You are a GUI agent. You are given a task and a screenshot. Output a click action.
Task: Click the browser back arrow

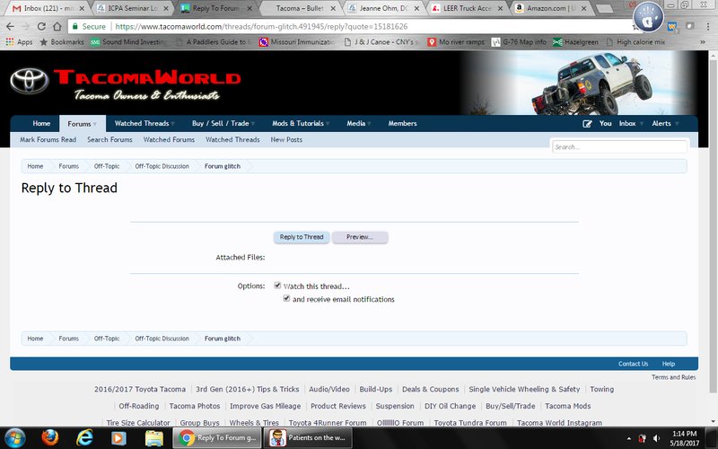pos(10,27)
